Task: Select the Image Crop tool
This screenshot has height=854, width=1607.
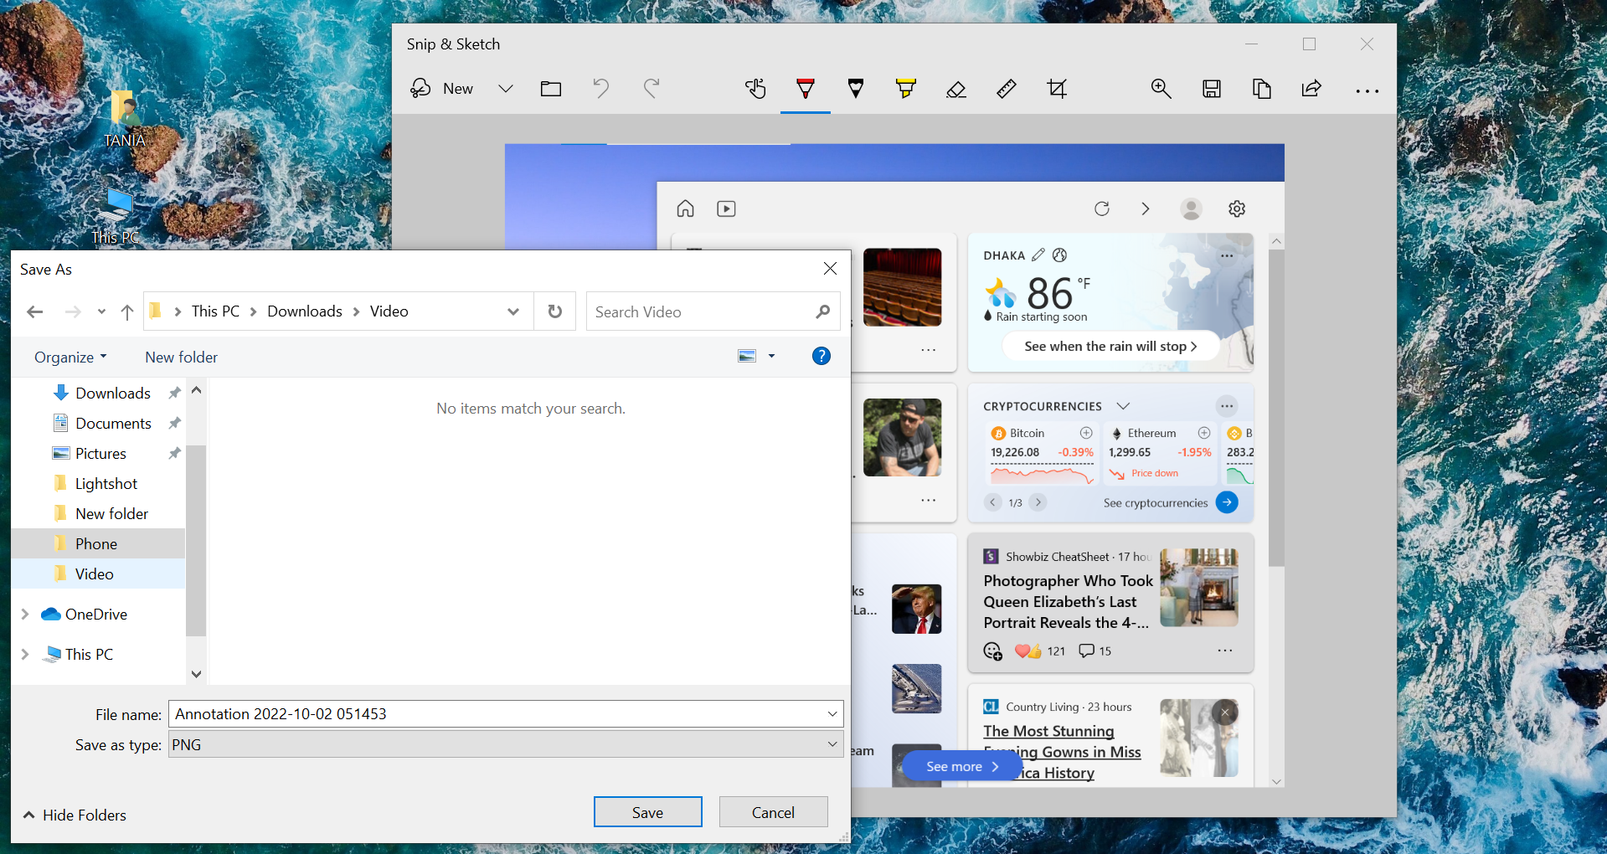Action: [x=1057, y=89]
